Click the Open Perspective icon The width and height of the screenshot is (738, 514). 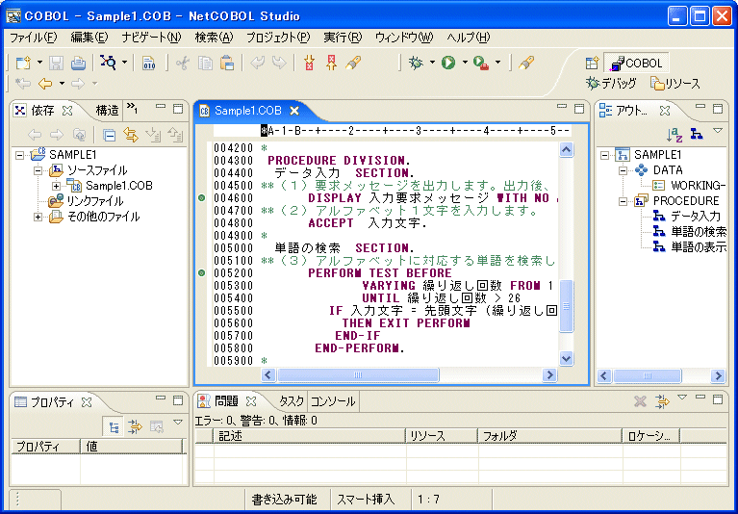click(x=592, y=63)
